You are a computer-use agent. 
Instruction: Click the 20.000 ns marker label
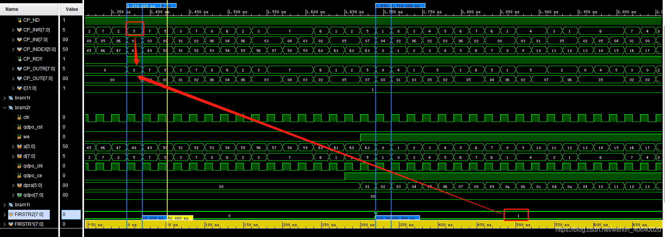[154, 218]
